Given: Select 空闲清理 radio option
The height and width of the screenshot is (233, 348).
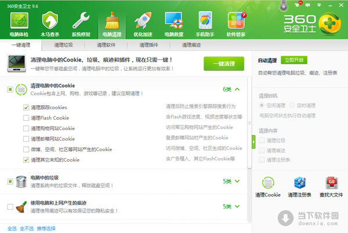Looking at the screenshot, I should point(262,105).
